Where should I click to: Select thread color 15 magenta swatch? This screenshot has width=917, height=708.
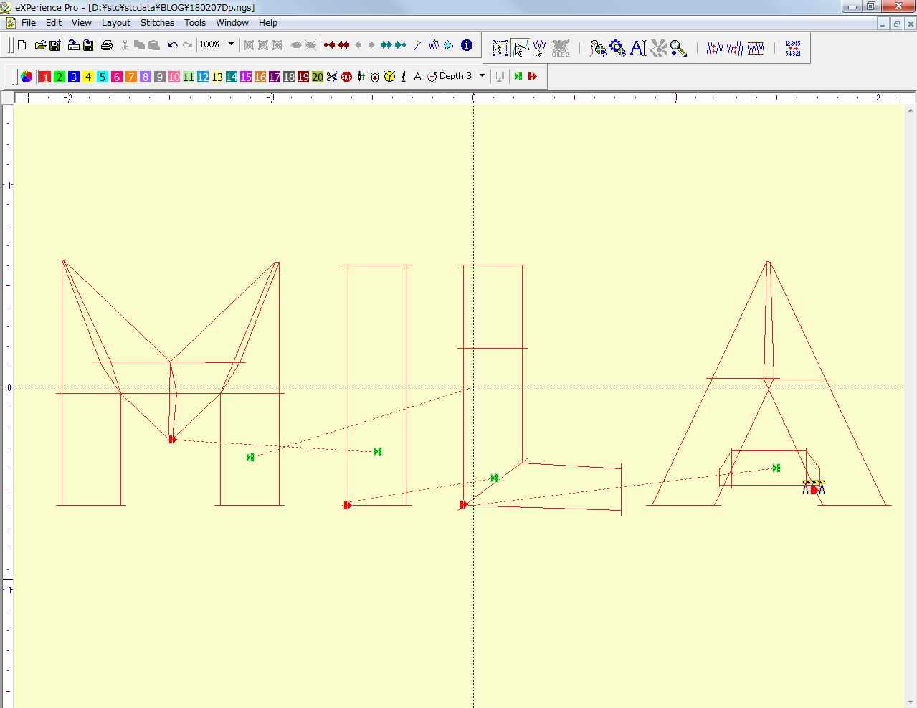click(x=246, y=77)
